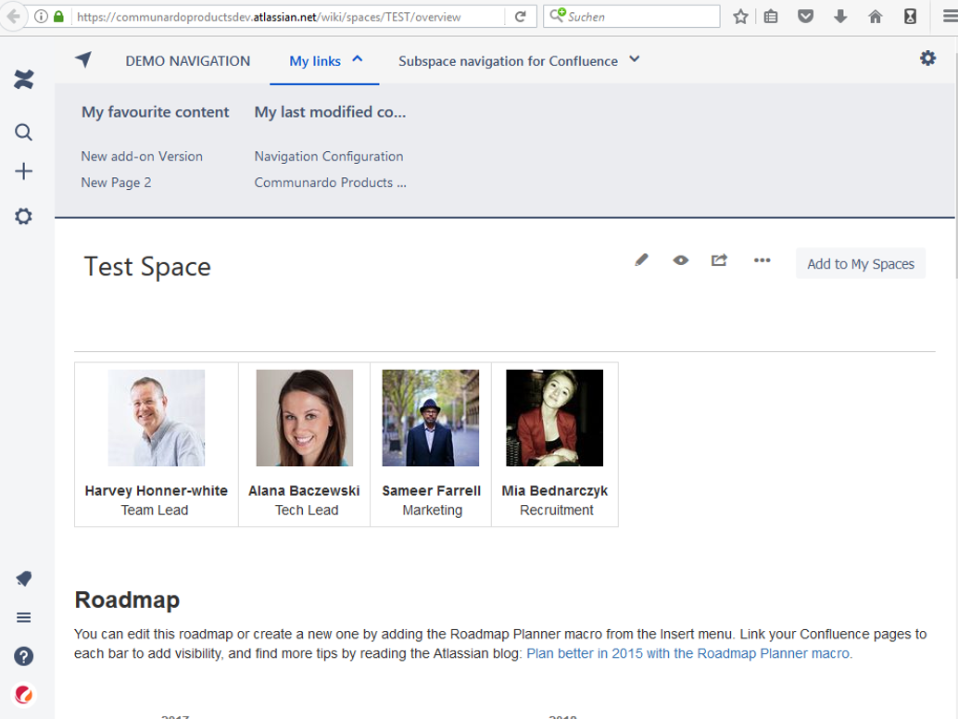This screenshot has height=719, width=958.
Task: Open the Communardo Products link
Action: point(330,183)
